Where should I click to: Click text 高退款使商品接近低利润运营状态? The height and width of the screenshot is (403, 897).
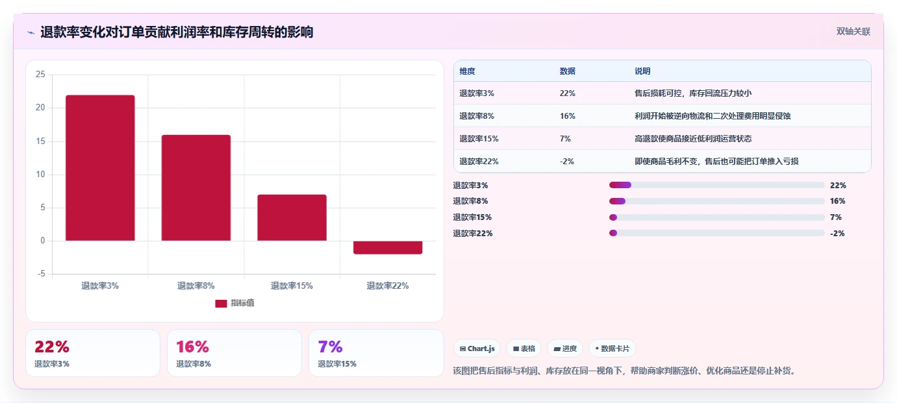tap(693, 139)
